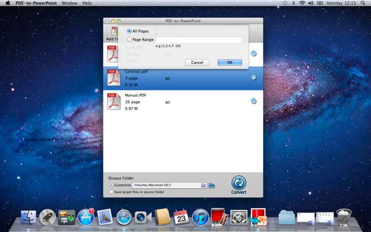This screenshot has width=371, height=232.
Task: Click the volume menu bar icon
Action: tap(311, 3)
